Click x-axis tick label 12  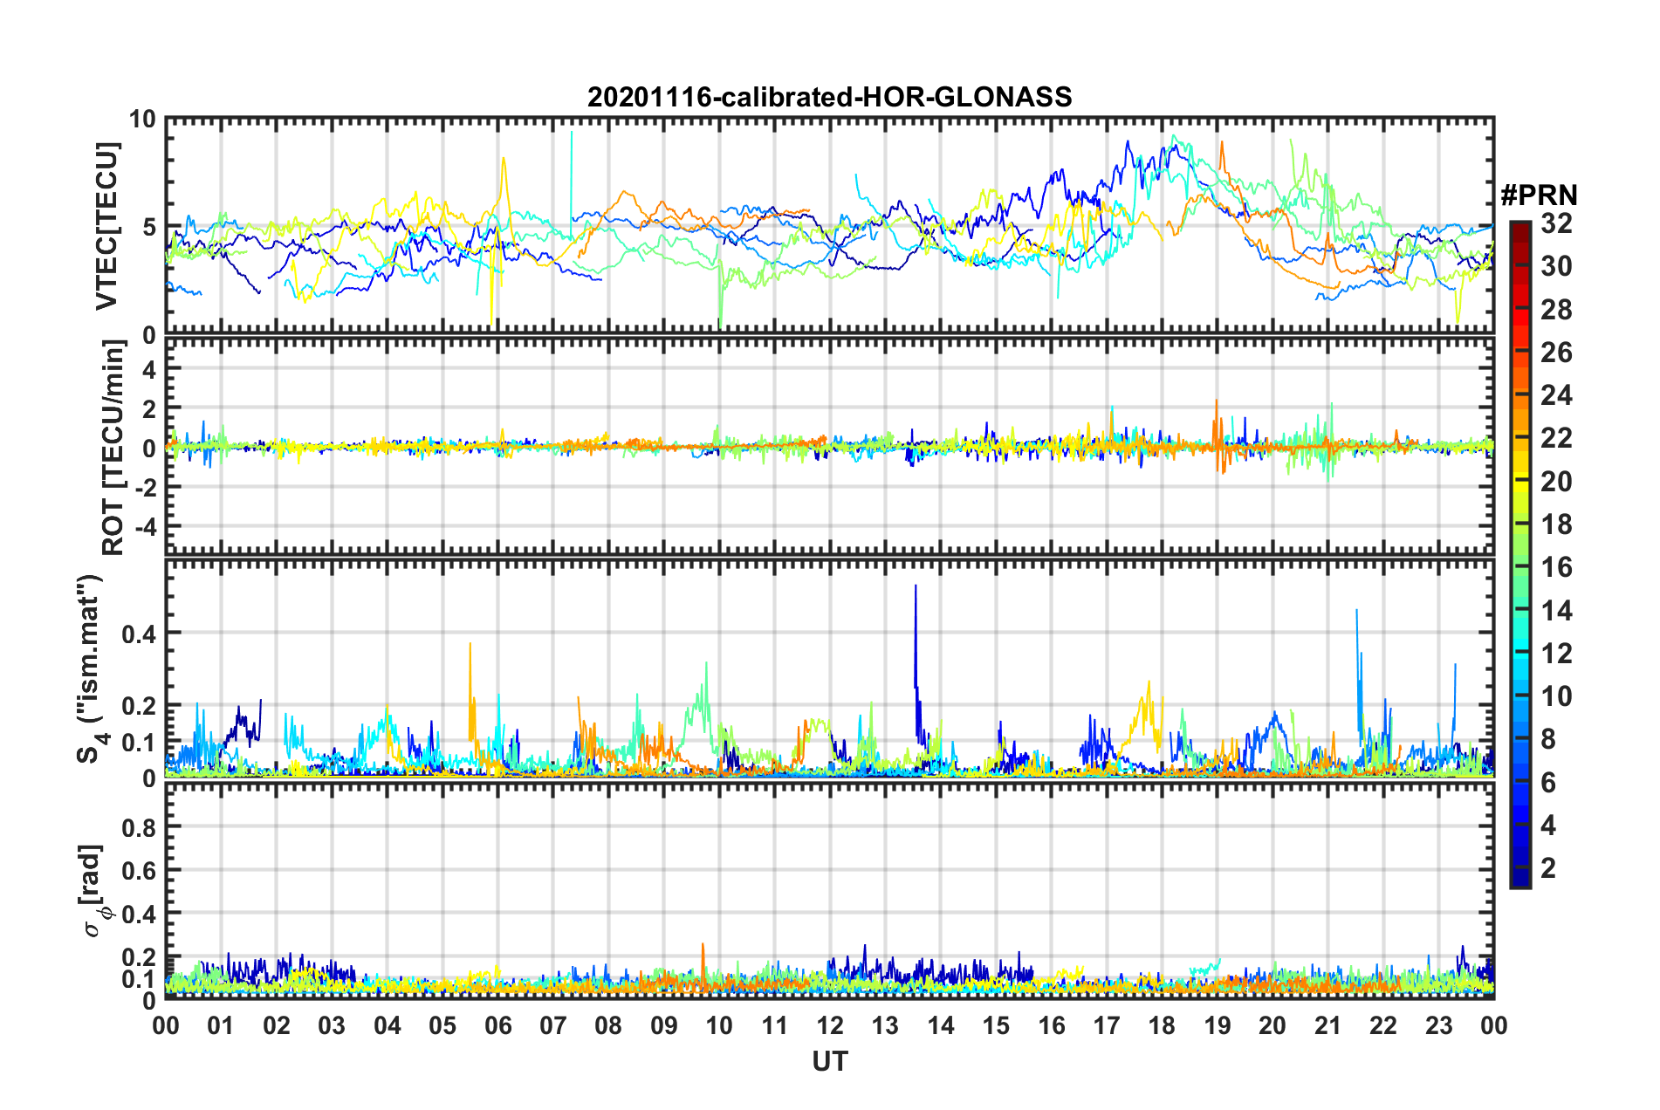[830, 1025]
